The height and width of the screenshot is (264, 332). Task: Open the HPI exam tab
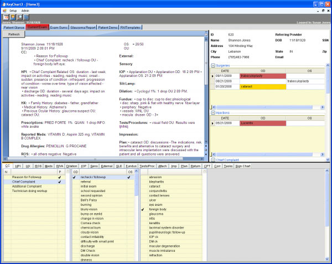18,166
